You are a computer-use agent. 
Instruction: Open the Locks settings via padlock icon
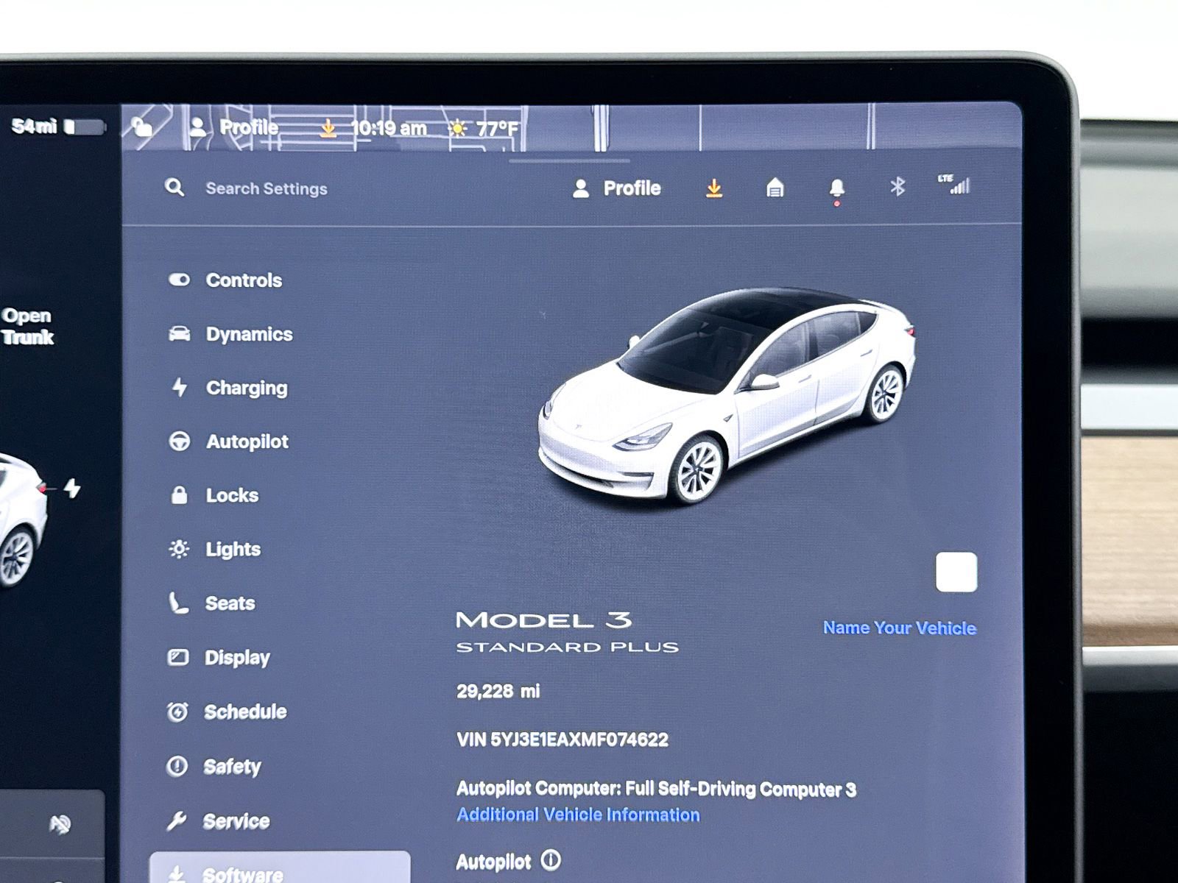click(x=179, y=494)
